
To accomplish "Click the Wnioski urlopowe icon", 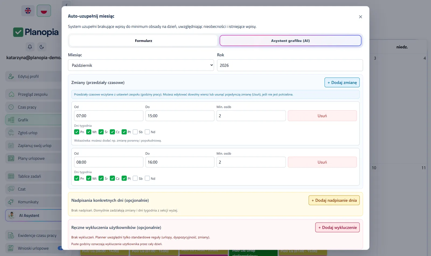I will click(x=11, y=248).
